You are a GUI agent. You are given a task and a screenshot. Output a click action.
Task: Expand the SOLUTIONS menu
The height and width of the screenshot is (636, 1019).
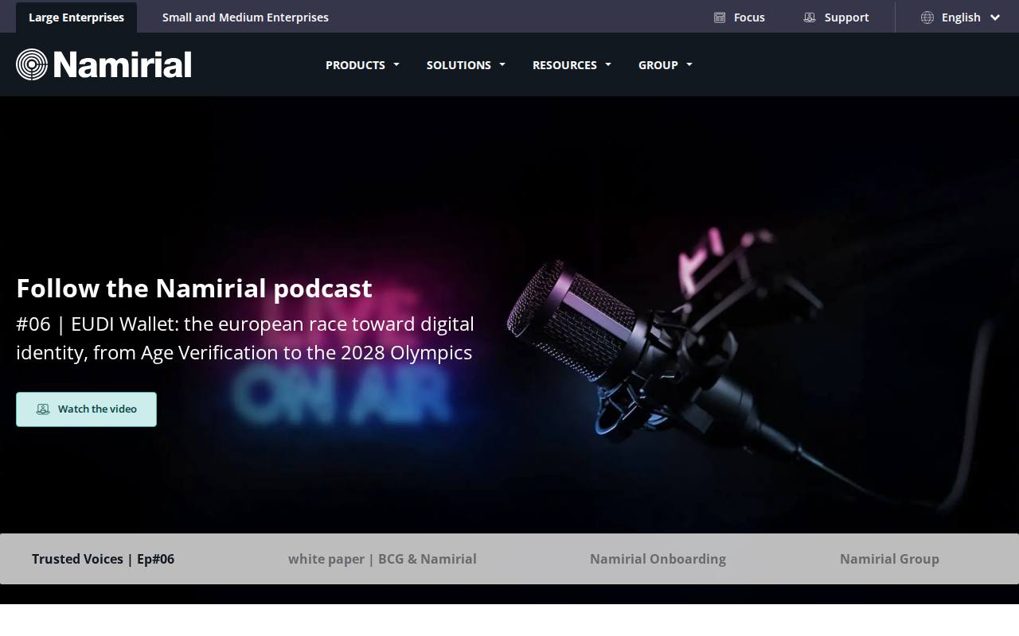[466, 65]
